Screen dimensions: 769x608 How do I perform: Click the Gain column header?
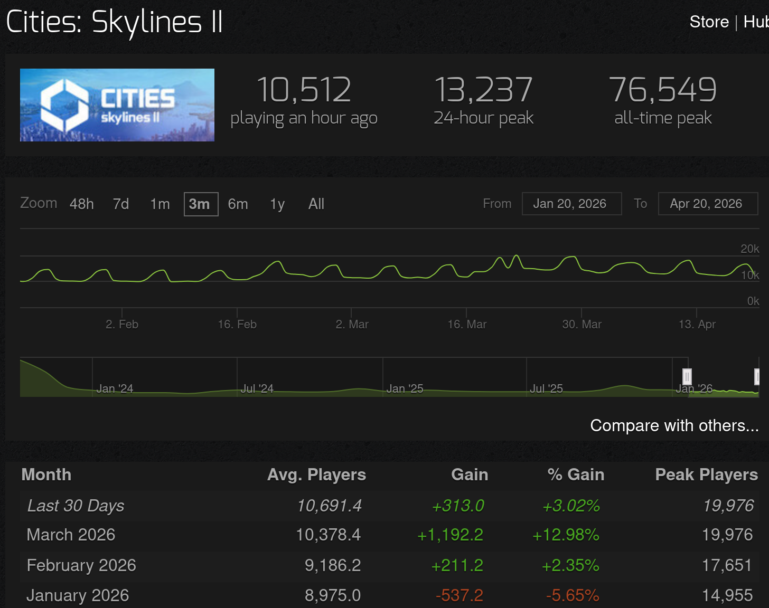coord(470,474)
